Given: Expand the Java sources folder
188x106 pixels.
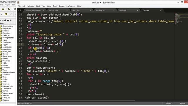Looking at the screenshot, I should click(7, 47).
